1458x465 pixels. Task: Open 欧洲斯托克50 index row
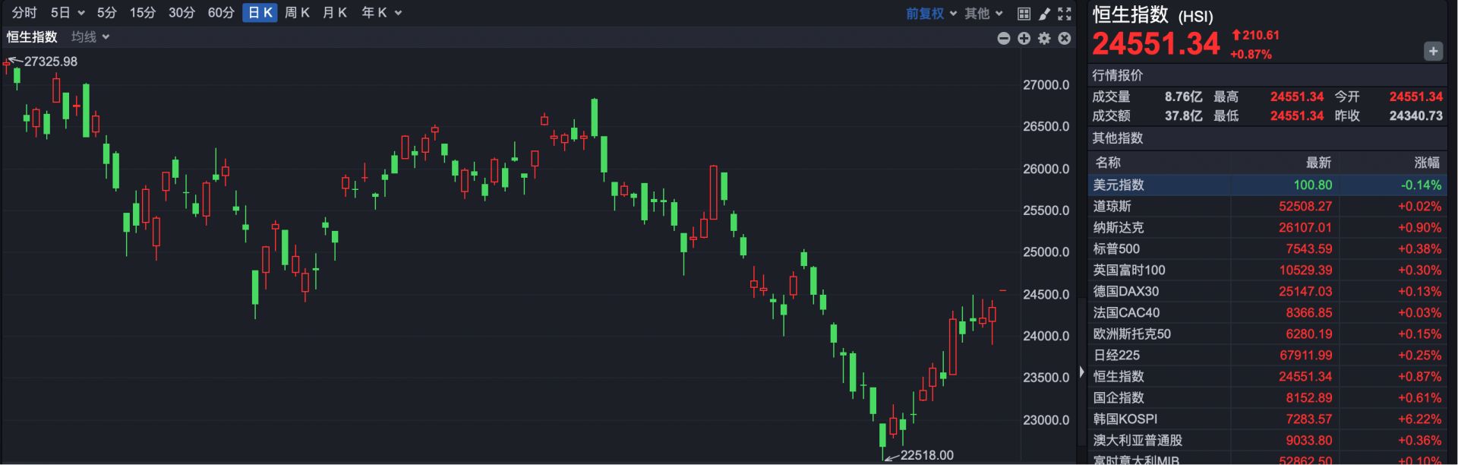coord(1267,334)
